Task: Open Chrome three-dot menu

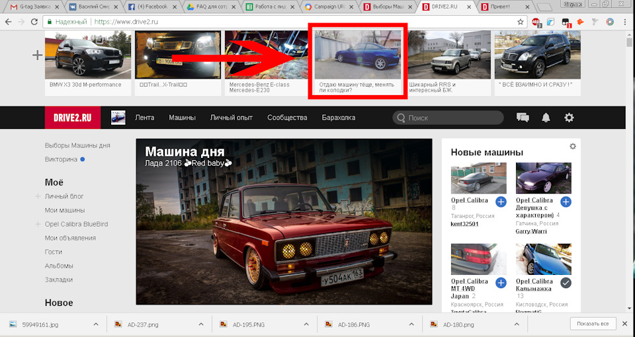Action: click(x=626, y=22)
